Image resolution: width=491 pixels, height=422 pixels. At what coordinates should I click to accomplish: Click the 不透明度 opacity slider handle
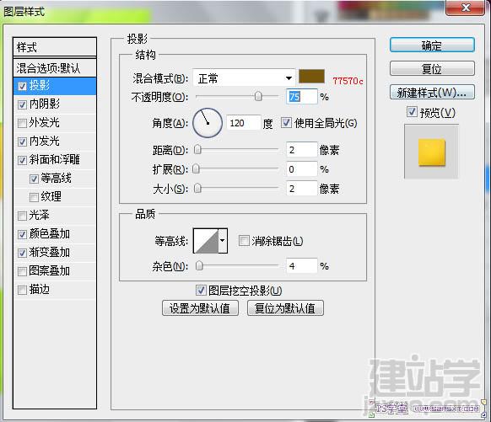pos(258,97)
